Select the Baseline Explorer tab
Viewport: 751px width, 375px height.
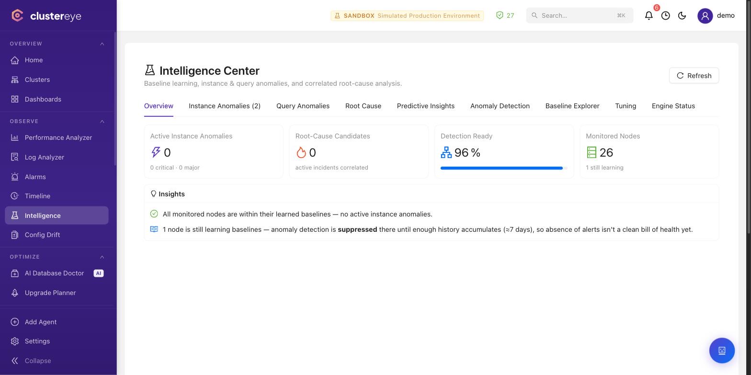[572, 106]
